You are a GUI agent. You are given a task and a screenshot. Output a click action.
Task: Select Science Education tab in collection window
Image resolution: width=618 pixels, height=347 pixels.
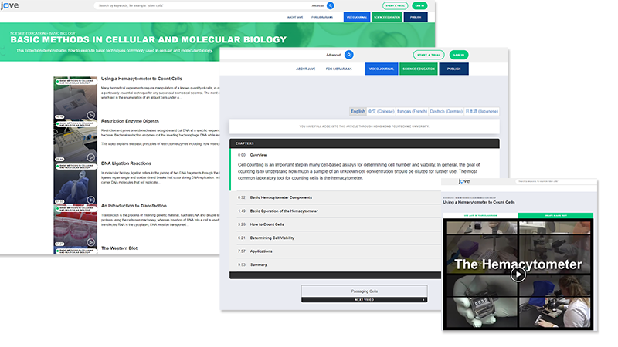point(387,17)
